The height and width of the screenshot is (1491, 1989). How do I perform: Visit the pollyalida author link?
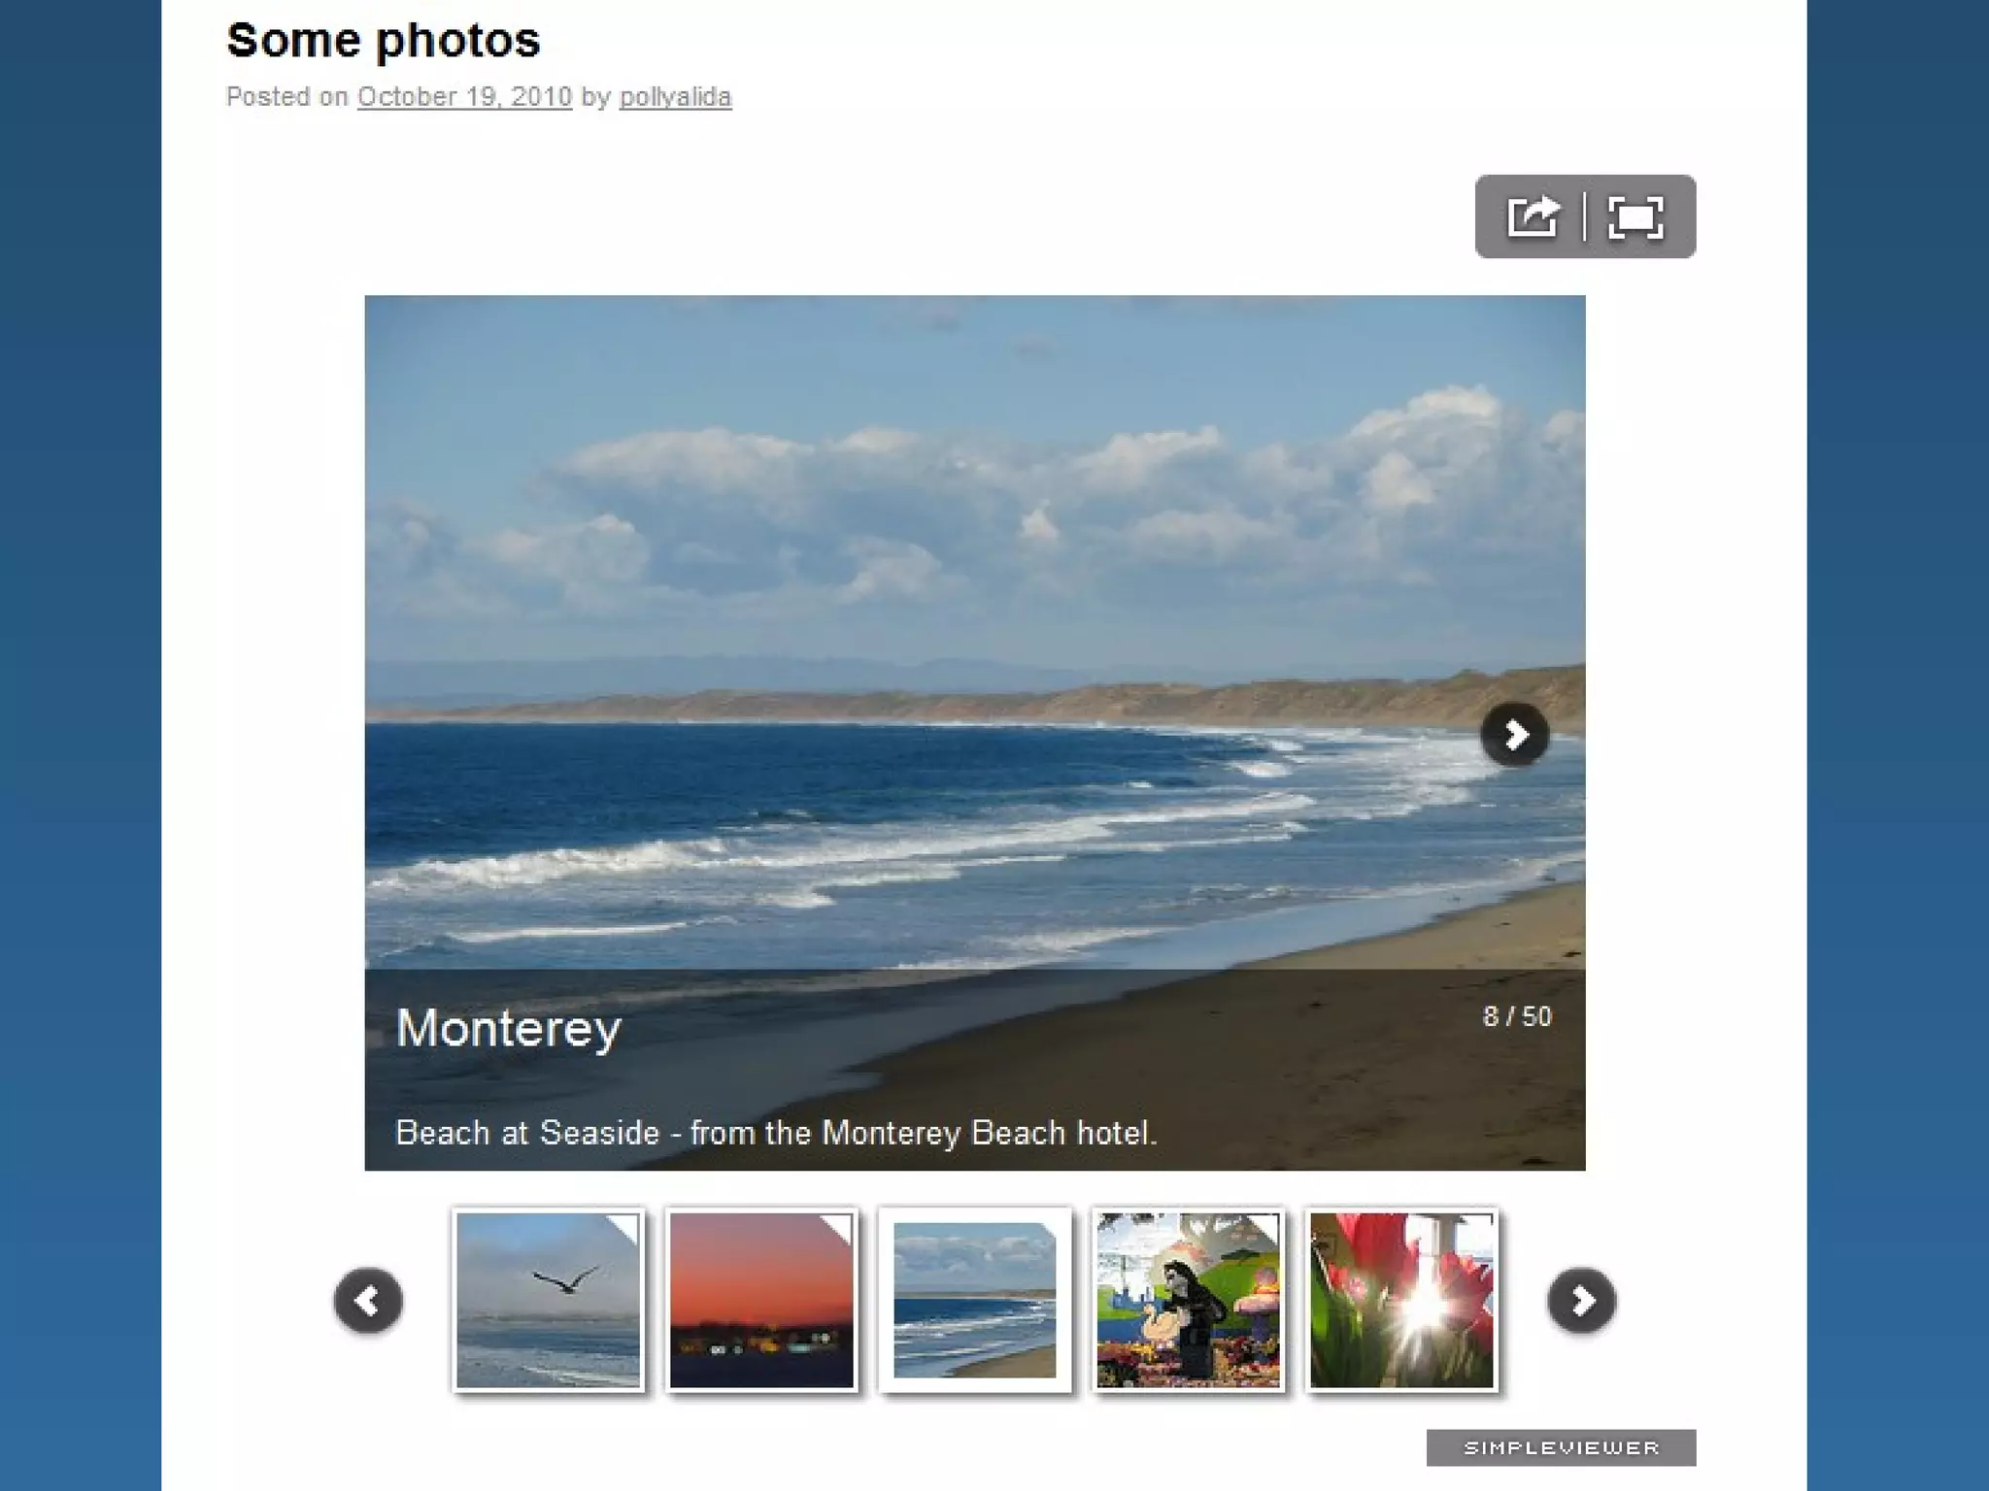675,97
